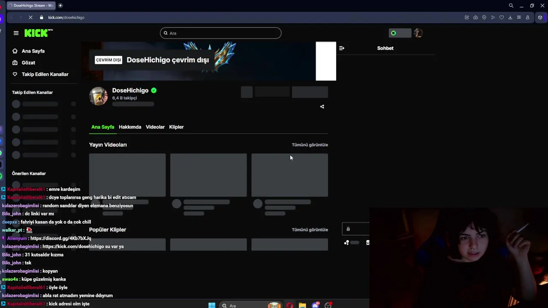The height and width of the screenshot is (308, 548).
Task: Take a snapshot with the camera icon
Action: 475,18
